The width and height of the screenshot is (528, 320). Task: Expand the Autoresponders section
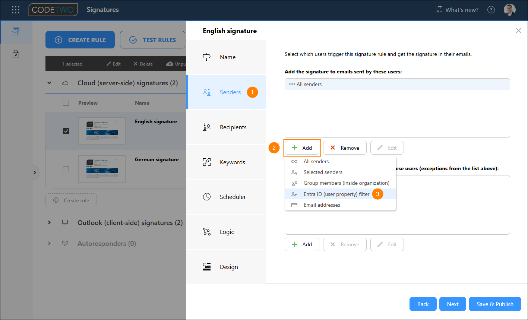pos(49,244)
